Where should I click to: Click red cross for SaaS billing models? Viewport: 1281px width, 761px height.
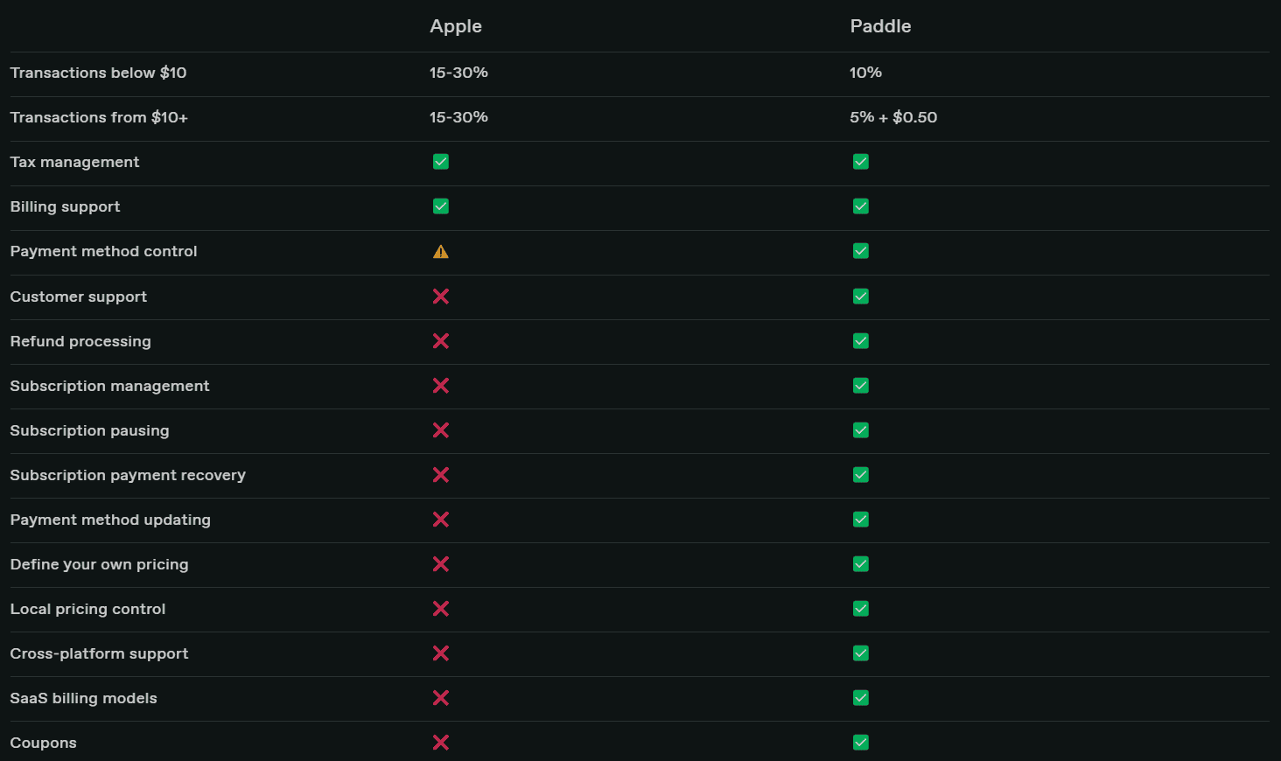[x=441, y=698]
